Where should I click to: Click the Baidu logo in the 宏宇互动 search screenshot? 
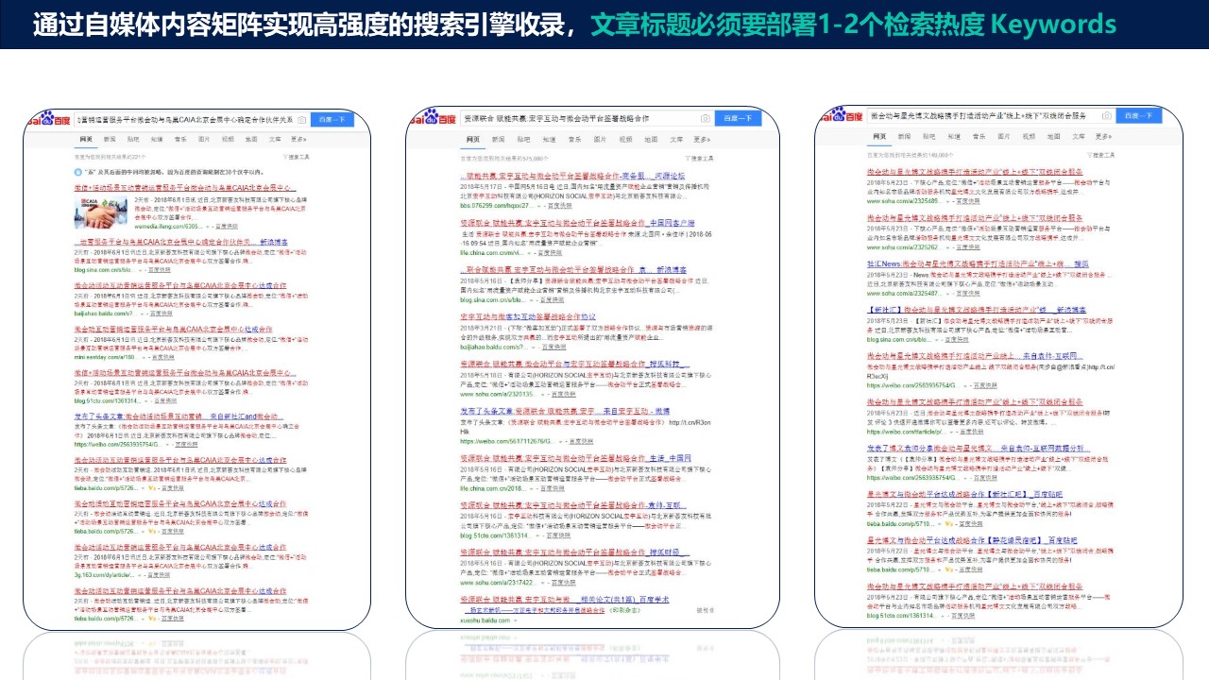tap(433, 117)
